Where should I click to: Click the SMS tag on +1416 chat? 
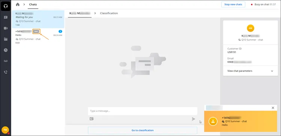(x=36, y=31)
